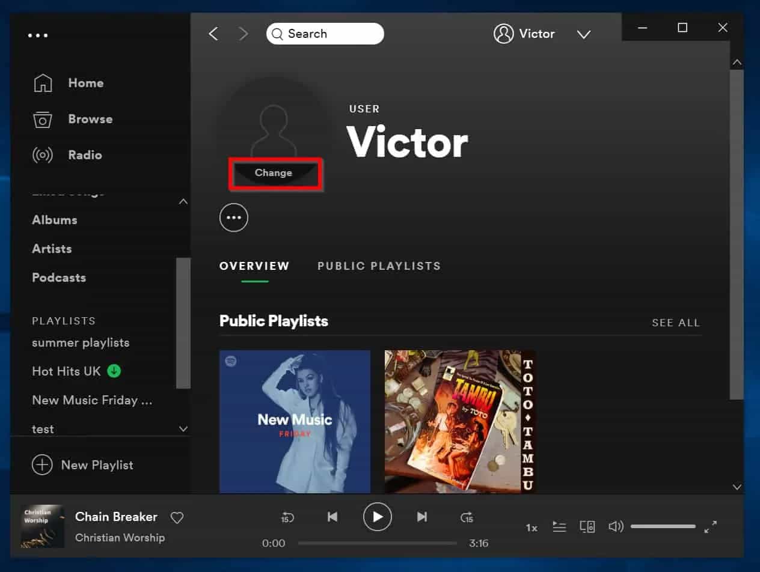Click the Christian Worship show name
This screenshot has width=760, height=572.
[120, 538]
